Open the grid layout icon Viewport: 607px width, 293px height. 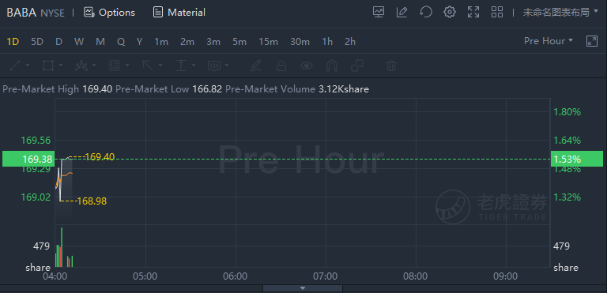coord(497,13)
